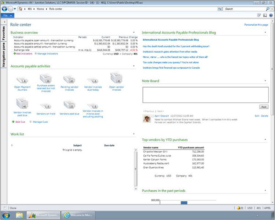The image size is (275, 220).
Task: Click Manage Indicators link
Action: [x=46, y=54]
